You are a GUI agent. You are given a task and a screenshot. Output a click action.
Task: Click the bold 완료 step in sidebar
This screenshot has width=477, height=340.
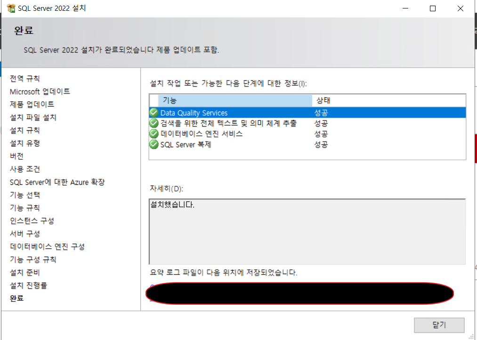click(17, 298)
